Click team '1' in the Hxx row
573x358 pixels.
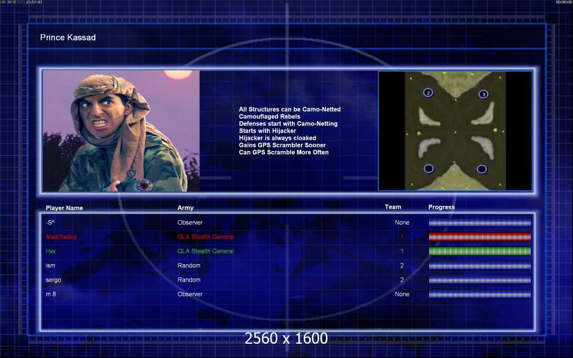402,251
